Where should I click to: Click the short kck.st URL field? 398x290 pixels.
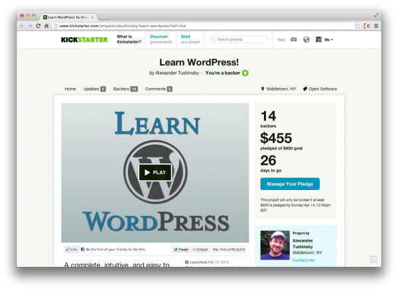click(x=228, y=250)
